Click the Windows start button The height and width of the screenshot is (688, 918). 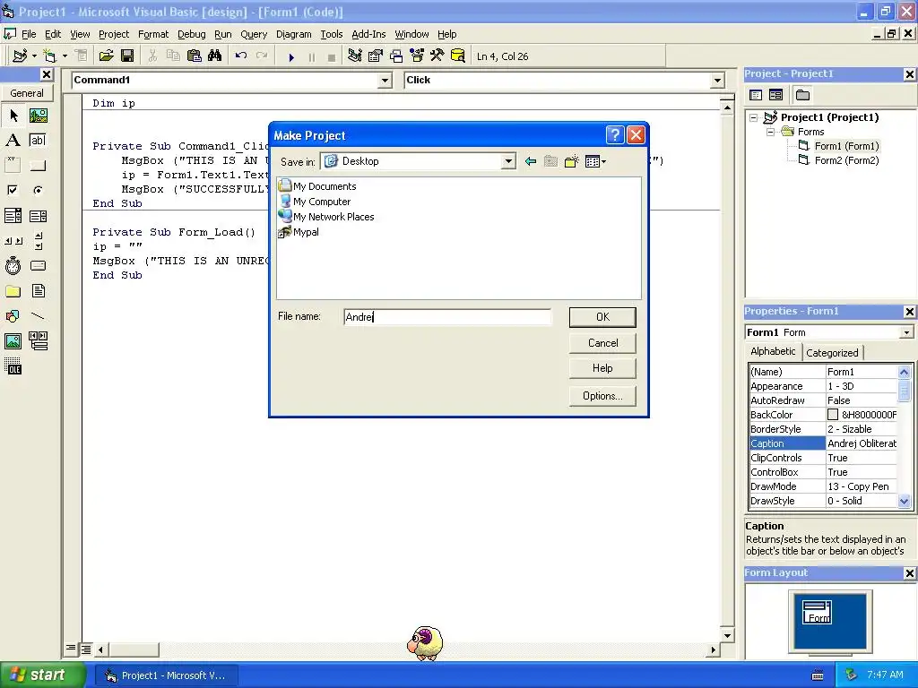tap(43, 675)
